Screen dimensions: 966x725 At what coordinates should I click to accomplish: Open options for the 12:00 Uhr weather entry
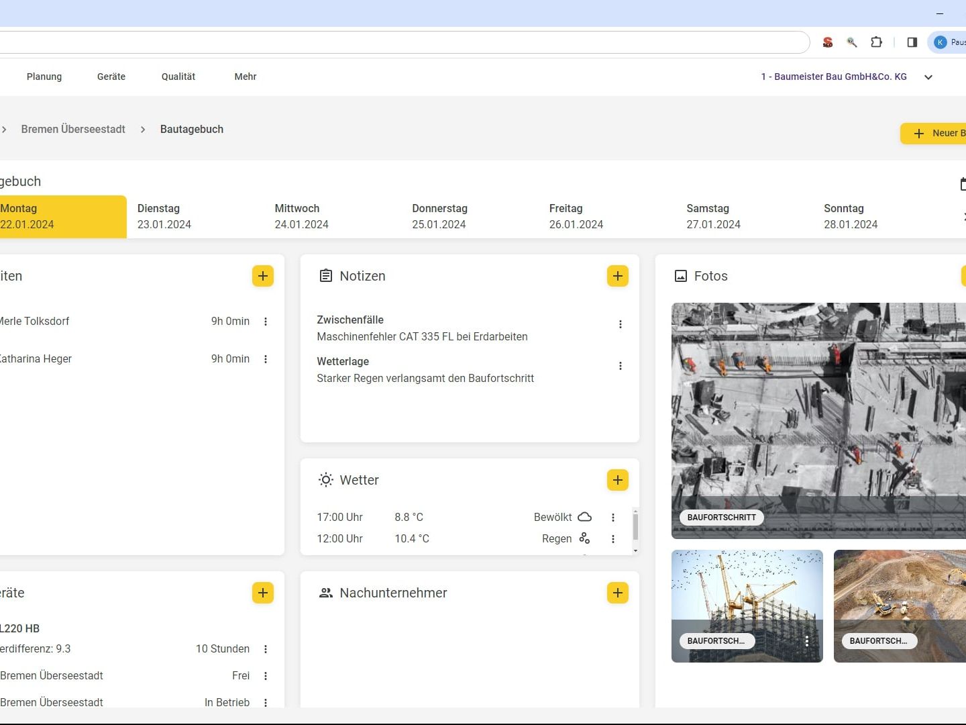pyautogui.click(x=613, y=539)
